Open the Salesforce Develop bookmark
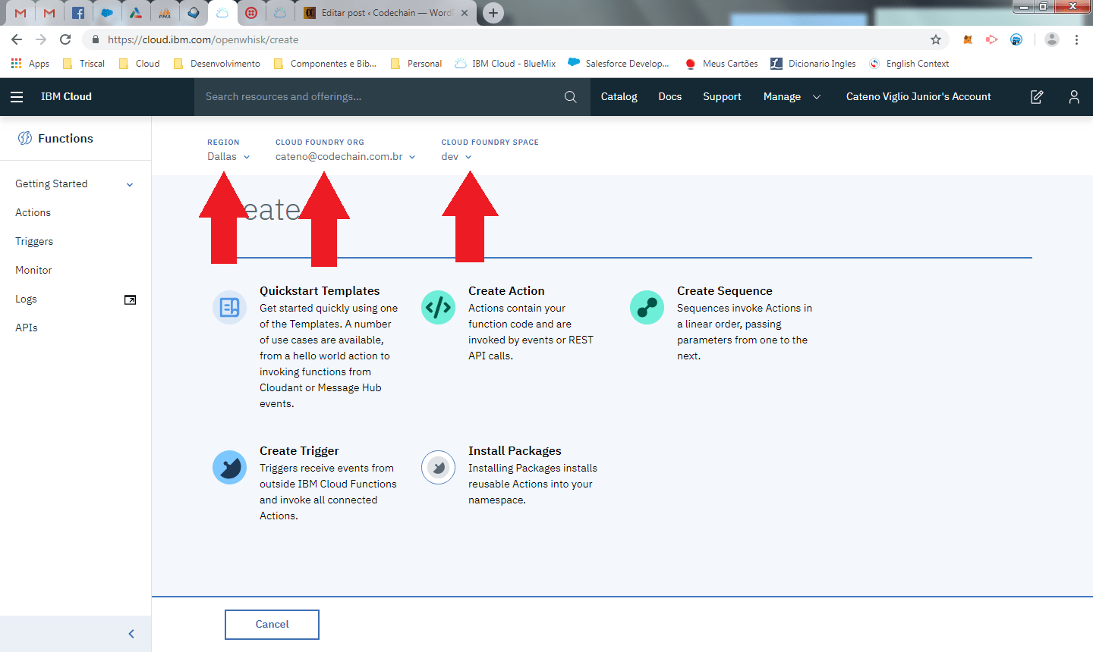 (x=619, y=64)
